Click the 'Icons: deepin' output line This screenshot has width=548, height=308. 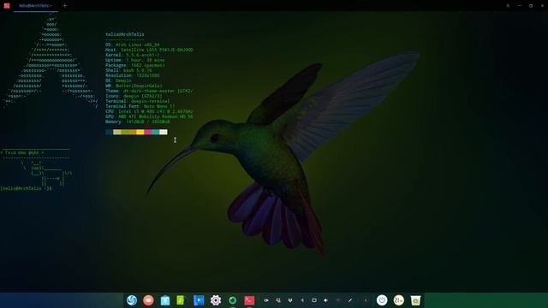coord(134,96)
